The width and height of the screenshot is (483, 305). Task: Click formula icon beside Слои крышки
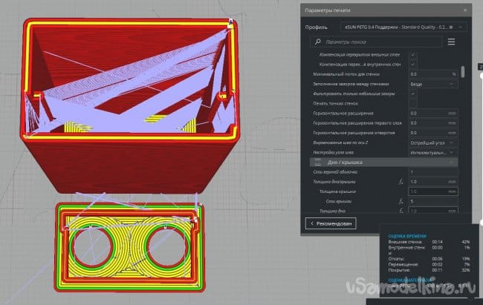click(x=401, y=201)
